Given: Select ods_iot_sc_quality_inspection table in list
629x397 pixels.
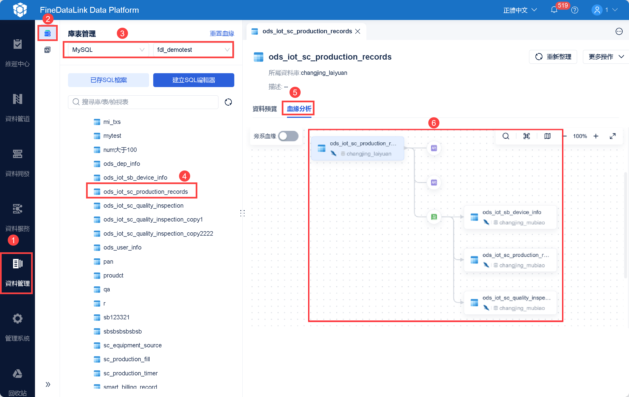Looking at the screenshot, I should pos(143,205).
